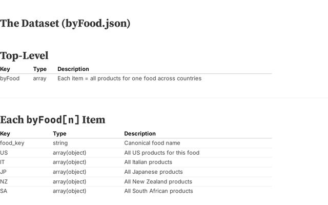
Task: Click the "Each byFood[n] Item" heading
Action: pyautogui.click(x=52, y=120)
